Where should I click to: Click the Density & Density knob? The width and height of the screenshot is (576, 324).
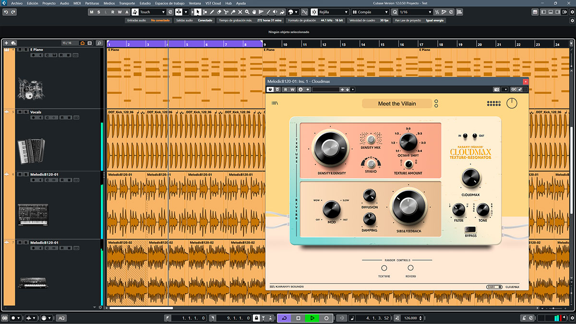pos(331,148)
